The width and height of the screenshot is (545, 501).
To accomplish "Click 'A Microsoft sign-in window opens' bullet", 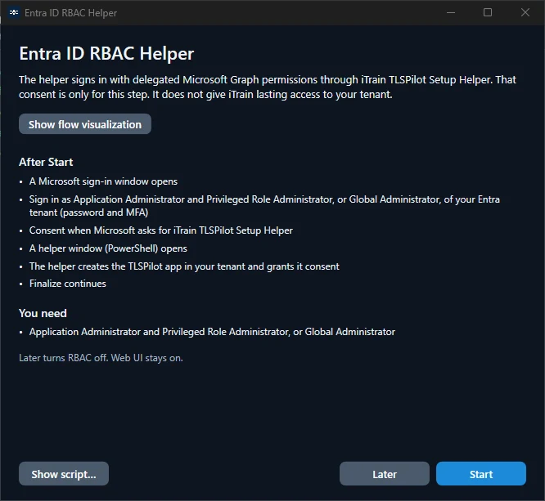I will (103, 181).
